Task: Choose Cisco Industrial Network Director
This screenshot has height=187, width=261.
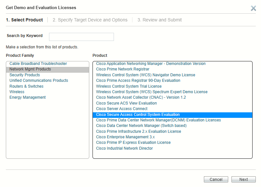Action: [172, 148]
